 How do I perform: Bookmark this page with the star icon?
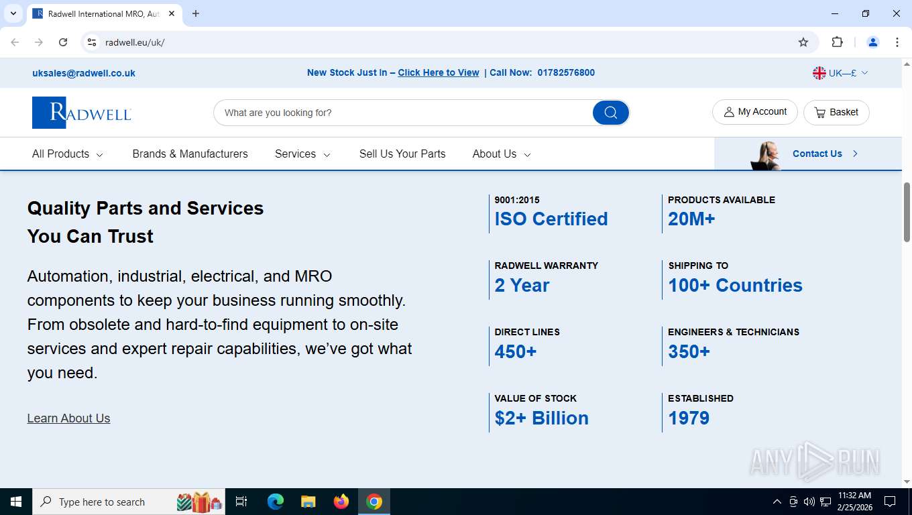pyautogui.click(x=803, y=42)
